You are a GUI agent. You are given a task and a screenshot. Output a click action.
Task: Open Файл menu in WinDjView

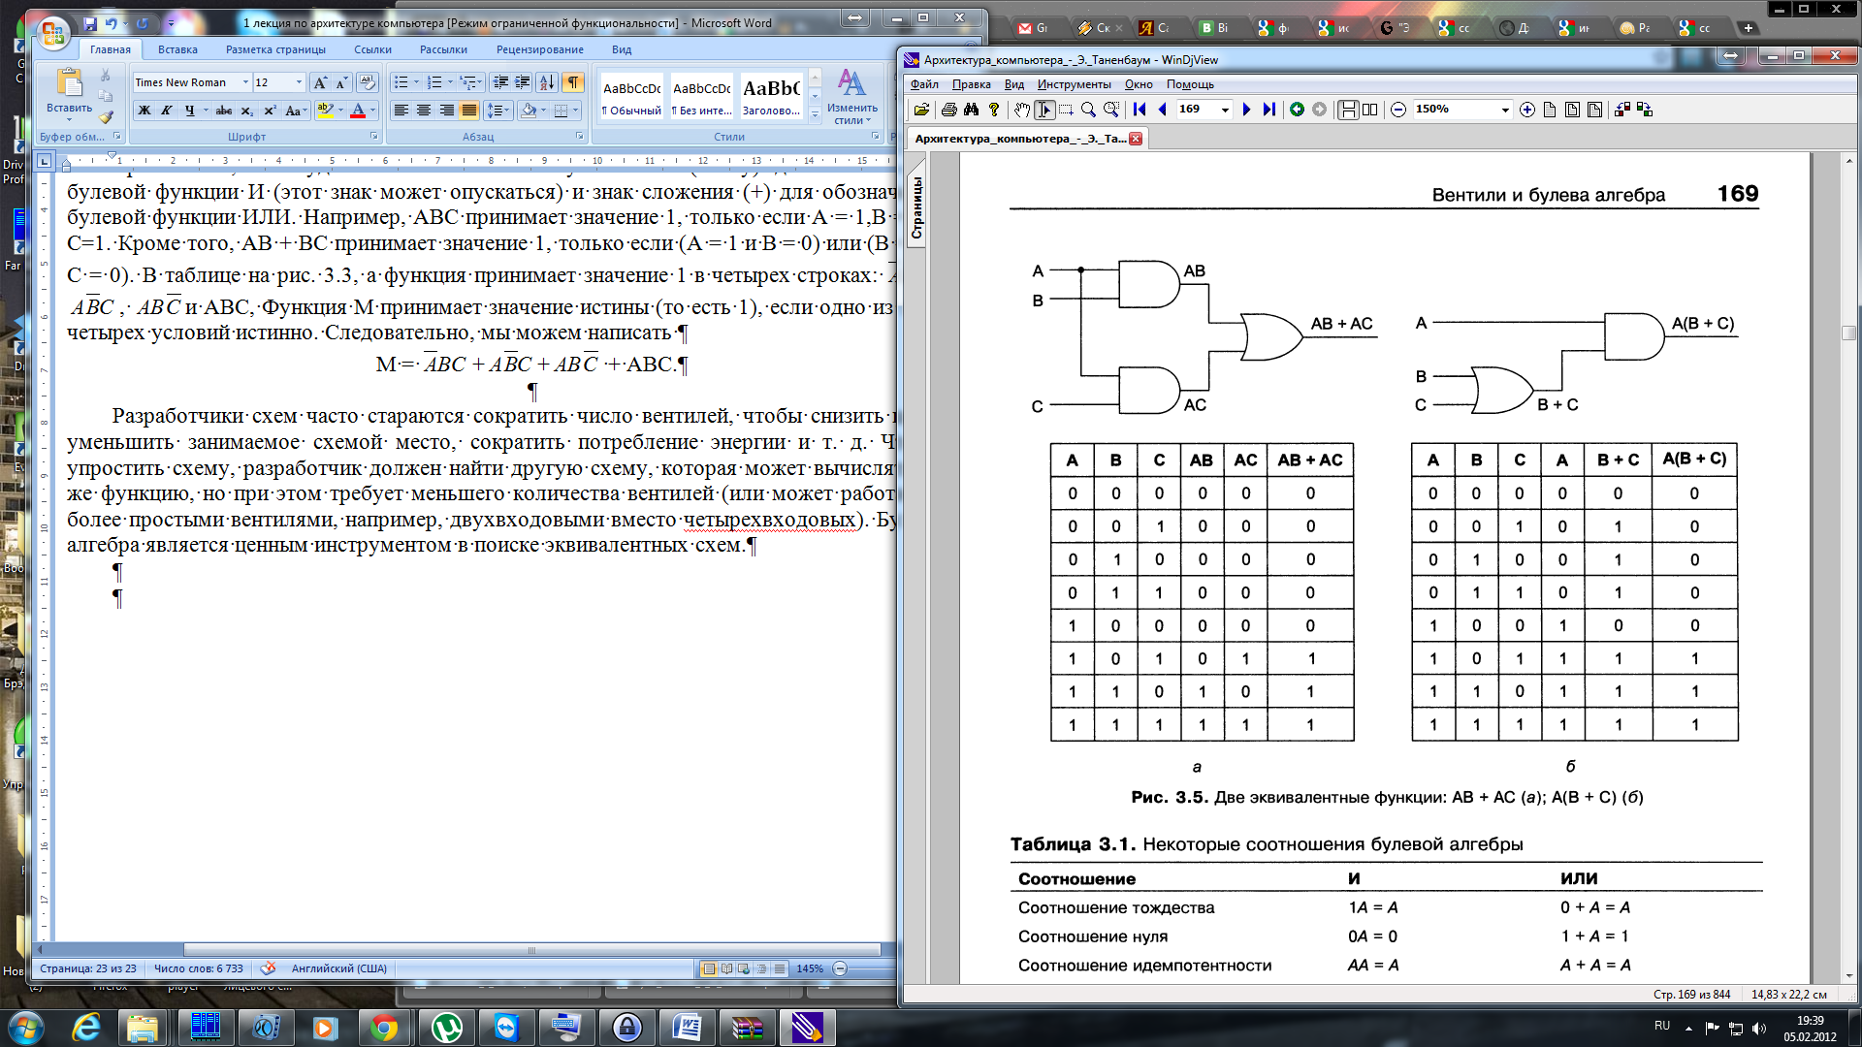[x=924, y=84]
